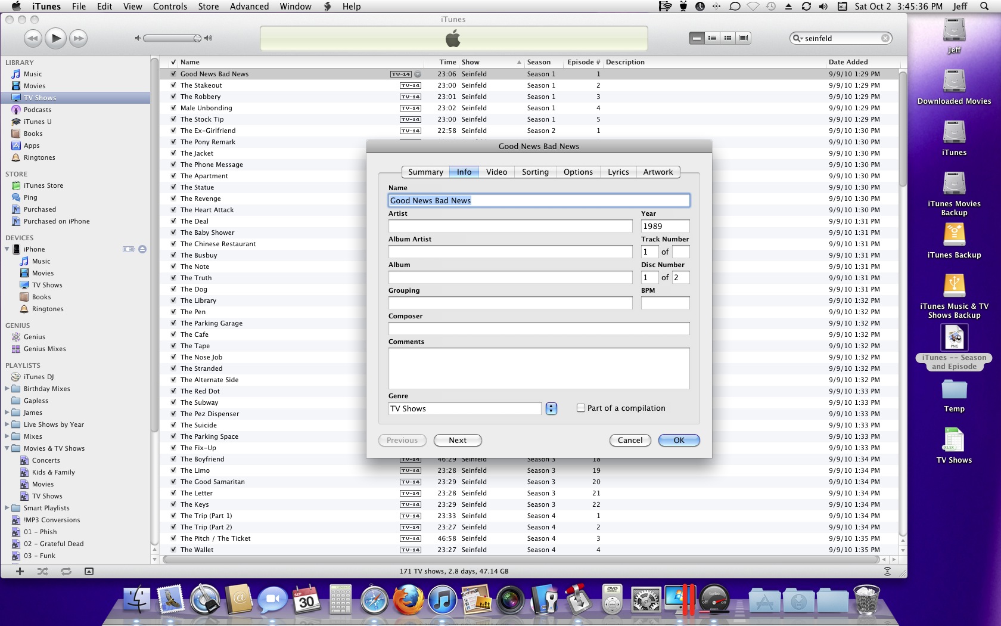Switch to Grid view

(727, 38)
